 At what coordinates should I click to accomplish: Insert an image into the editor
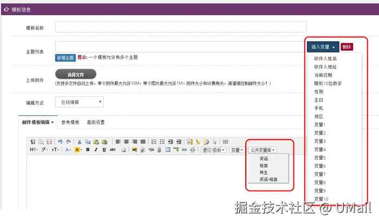134,150
